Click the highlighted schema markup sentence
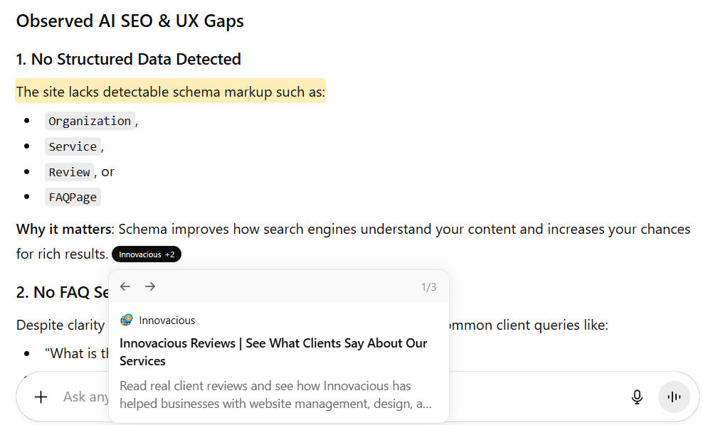 171,92
